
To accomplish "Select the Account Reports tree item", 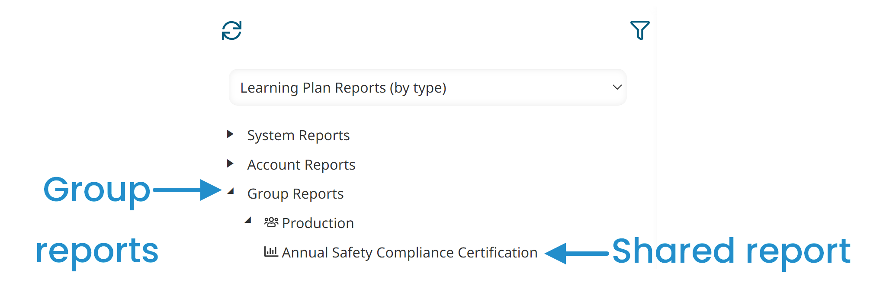I will (x=301, y=164).
